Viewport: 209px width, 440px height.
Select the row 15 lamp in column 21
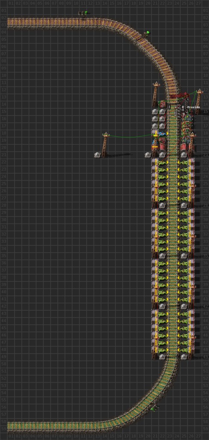[155, 111]
